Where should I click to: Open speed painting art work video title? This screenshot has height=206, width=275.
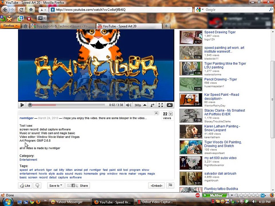point(224,49)
